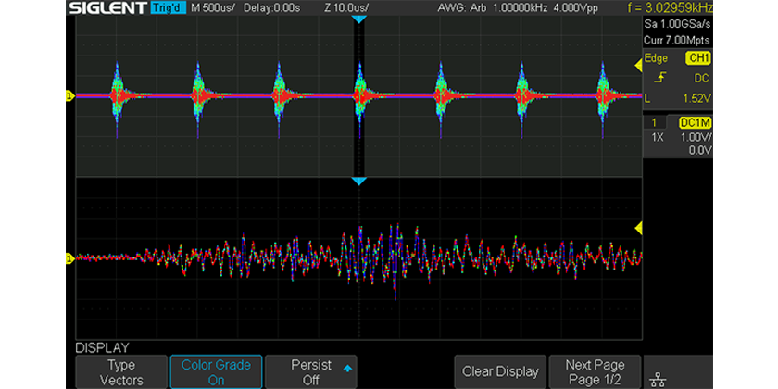Open the display Type Vectors selector
The height and width of the screenshot is (389, 778).
pyautogui.click(x=120, y=371)
